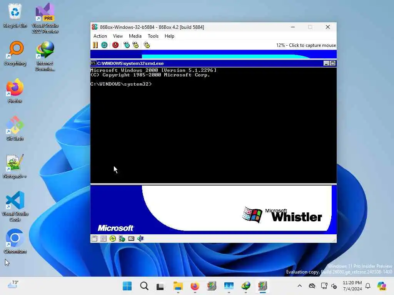Show hidden system tray icons

pyautogui.click(x=299, y=286)
